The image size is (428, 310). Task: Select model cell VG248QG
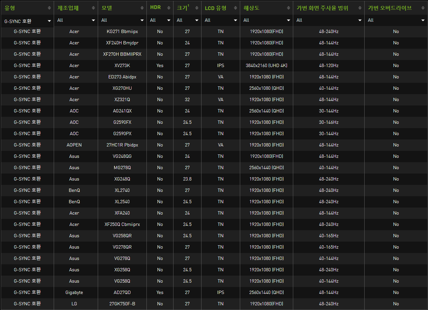[x=122, y=157]
